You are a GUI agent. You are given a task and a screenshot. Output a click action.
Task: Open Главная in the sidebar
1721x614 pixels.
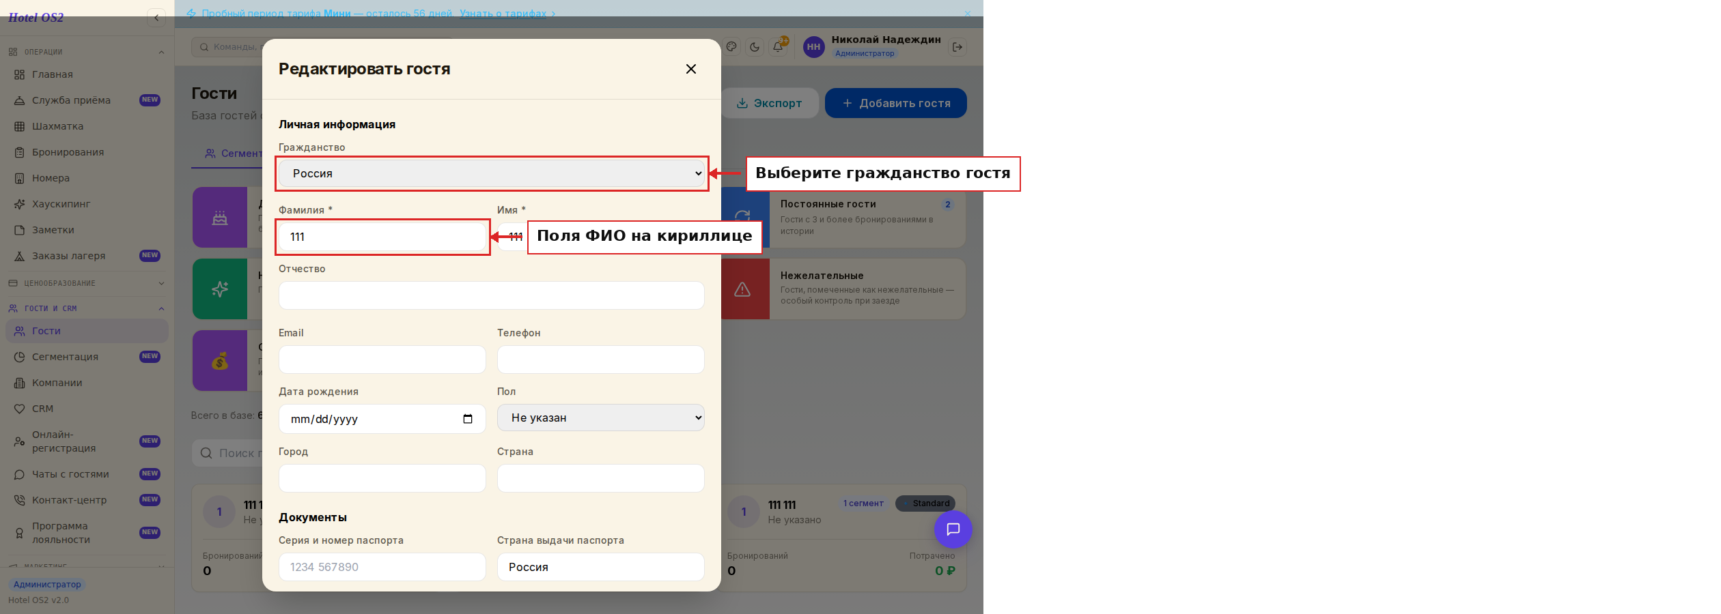(87, 74)
